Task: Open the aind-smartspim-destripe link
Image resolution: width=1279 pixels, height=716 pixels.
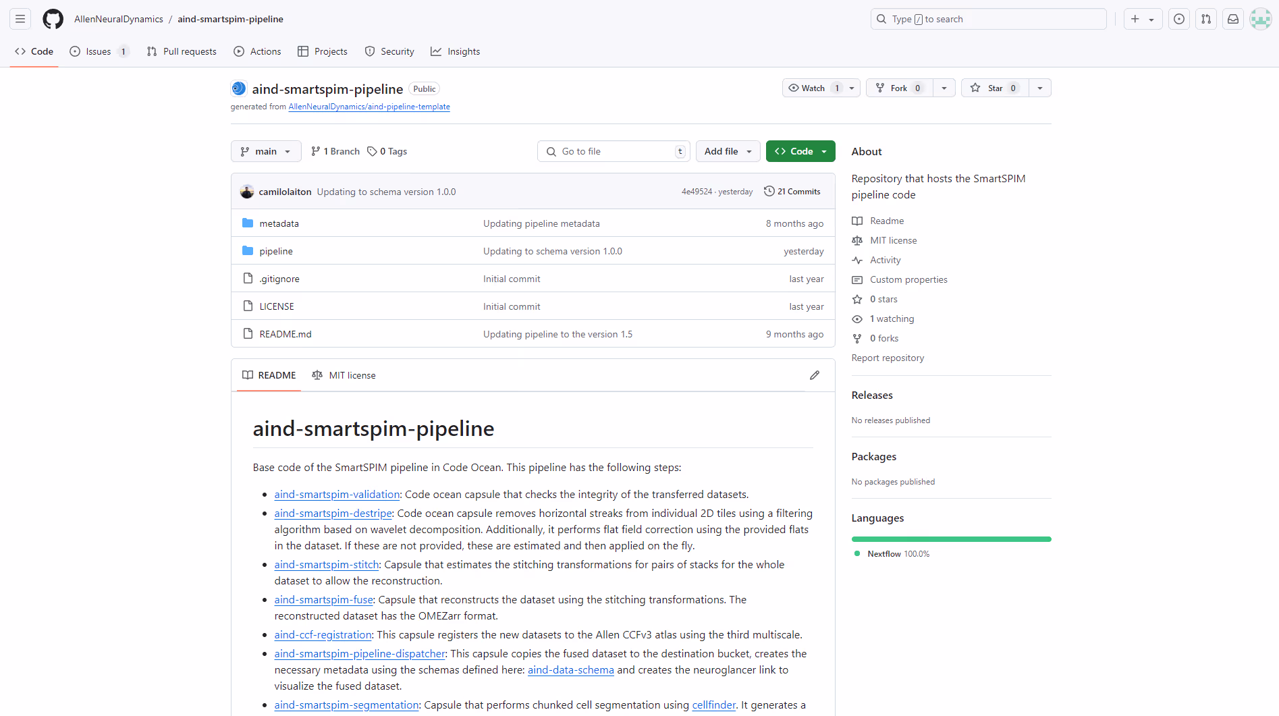Action: coord(333,514)
